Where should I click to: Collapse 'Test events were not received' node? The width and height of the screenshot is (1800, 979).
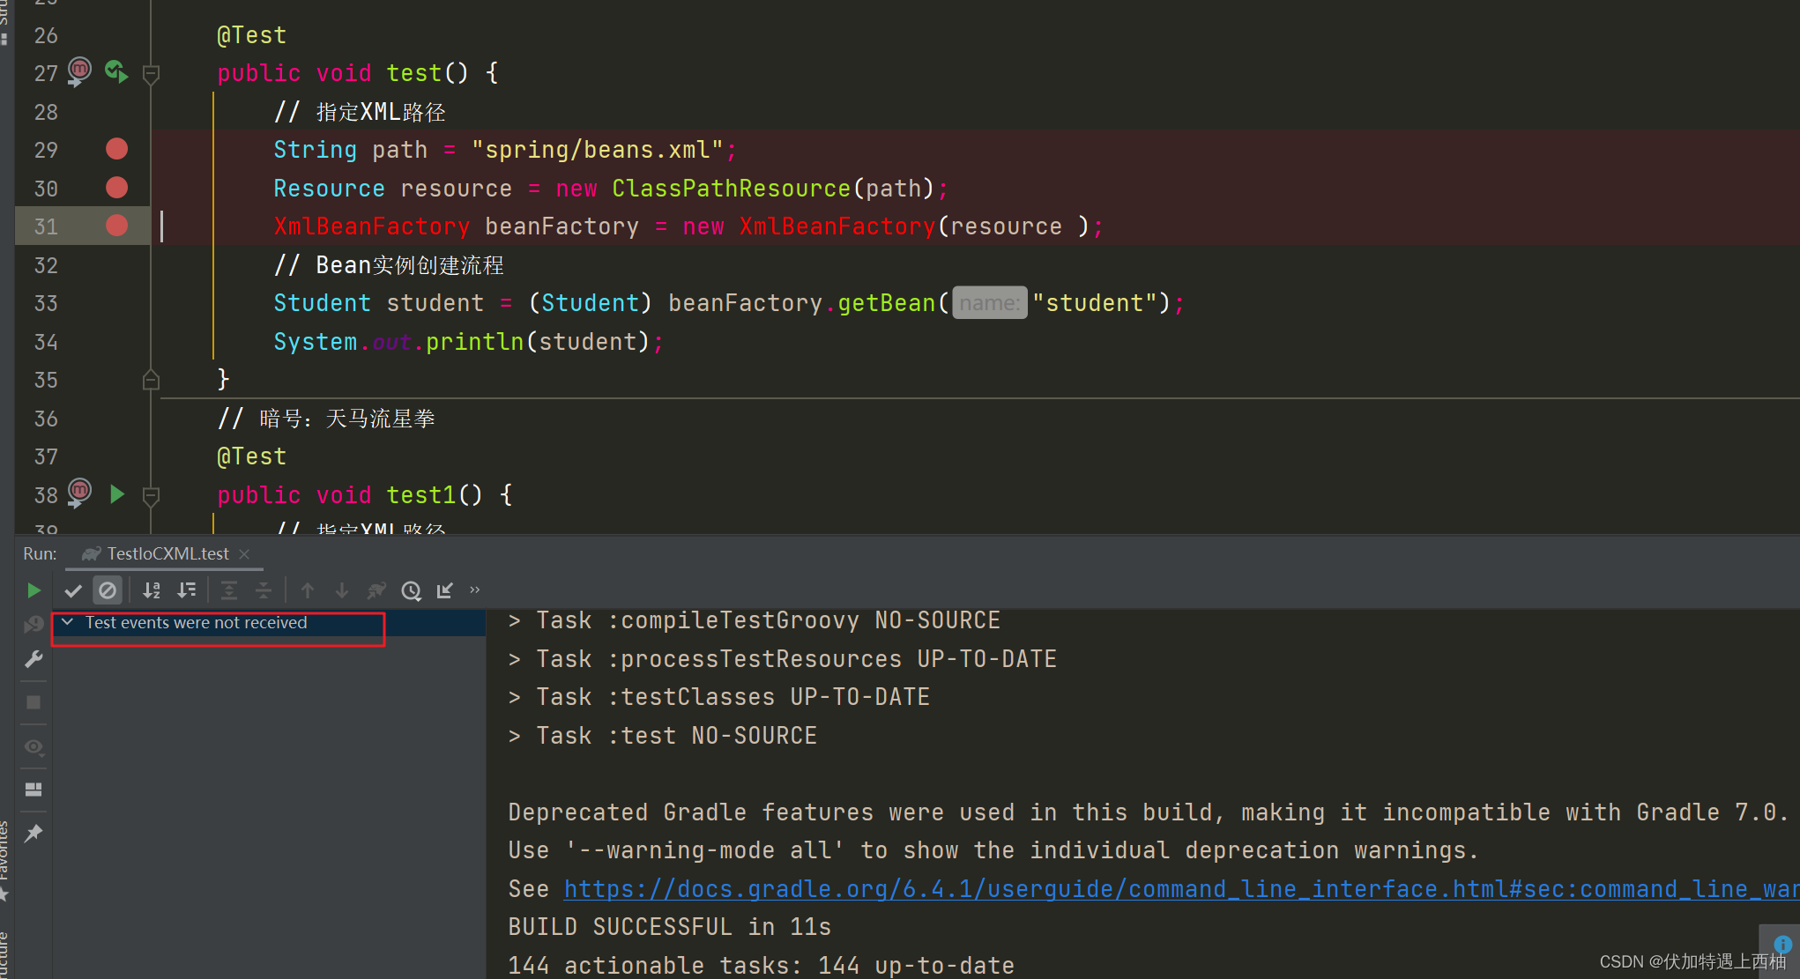[67, 622]
